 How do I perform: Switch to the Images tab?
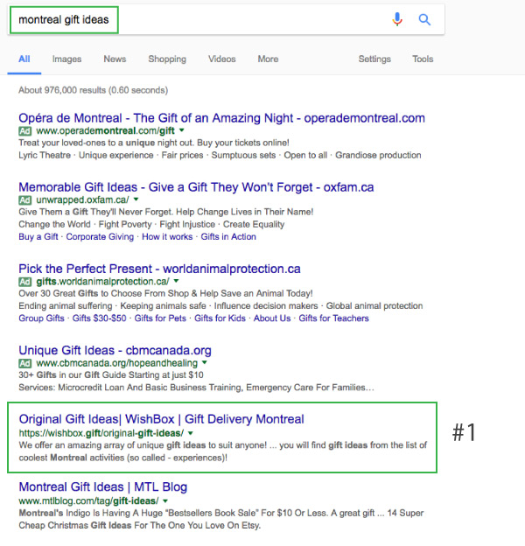tap(66, 59)
